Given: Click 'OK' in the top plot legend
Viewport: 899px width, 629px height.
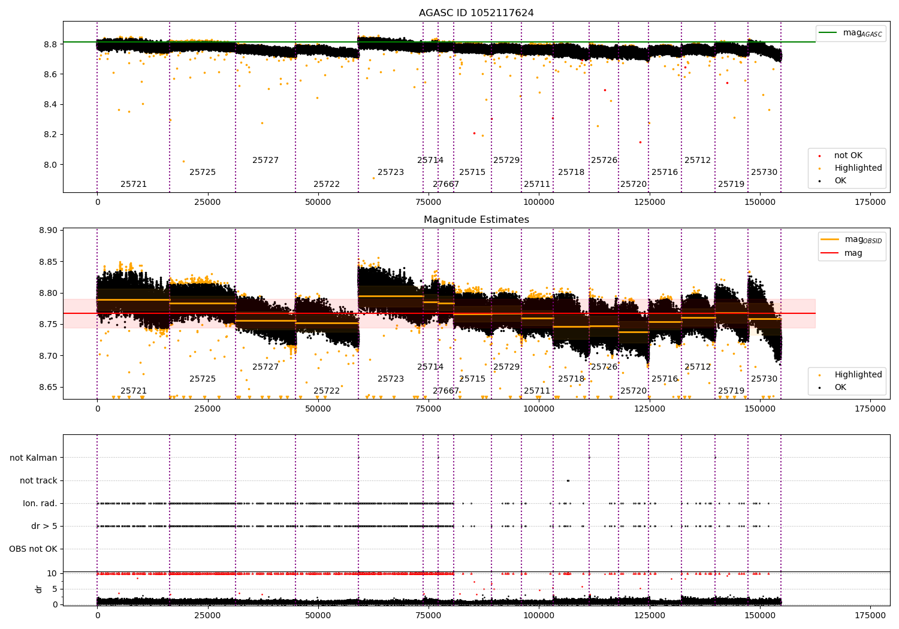Looking at the screenshot, I should pyautogui.click(x=832, y=181).
